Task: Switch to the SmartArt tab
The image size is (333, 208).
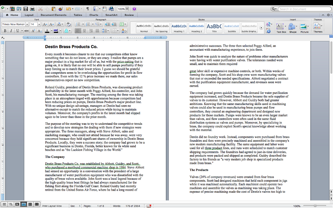Action: click(111, 15)
